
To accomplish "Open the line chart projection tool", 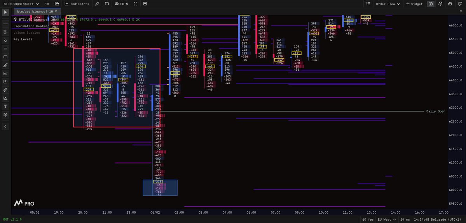I will pos(5,73).
